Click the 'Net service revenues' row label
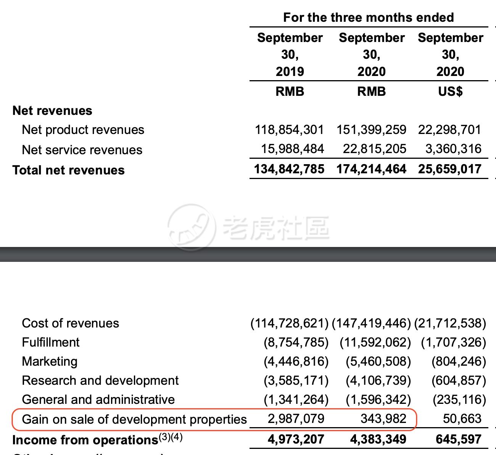 tap(82, 150)
